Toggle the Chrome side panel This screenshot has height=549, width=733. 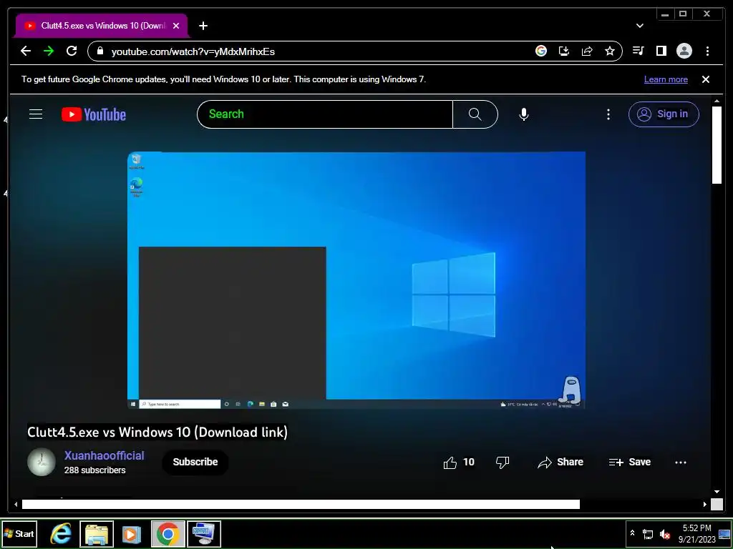click(x=661, y=51)
